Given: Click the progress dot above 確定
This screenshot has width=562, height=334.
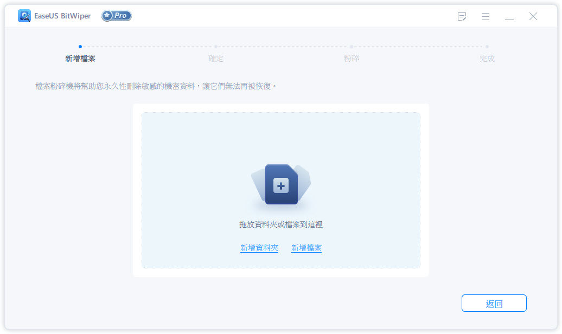Looking at the screenshot, I should pyautogui.click(x=216, y=47).
